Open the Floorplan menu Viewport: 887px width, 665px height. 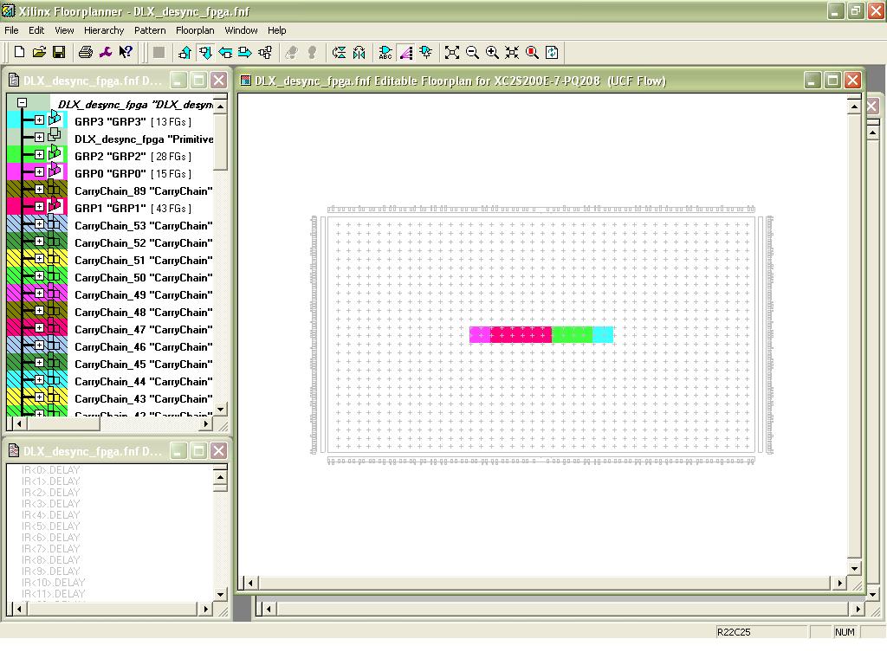pyautogui.click(x=195, y=30)
